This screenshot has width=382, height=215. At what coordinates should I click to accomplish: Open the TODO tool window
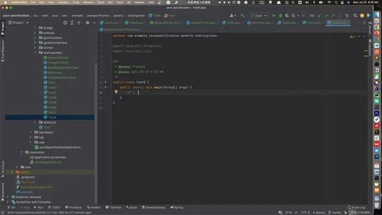pos(54,207)
